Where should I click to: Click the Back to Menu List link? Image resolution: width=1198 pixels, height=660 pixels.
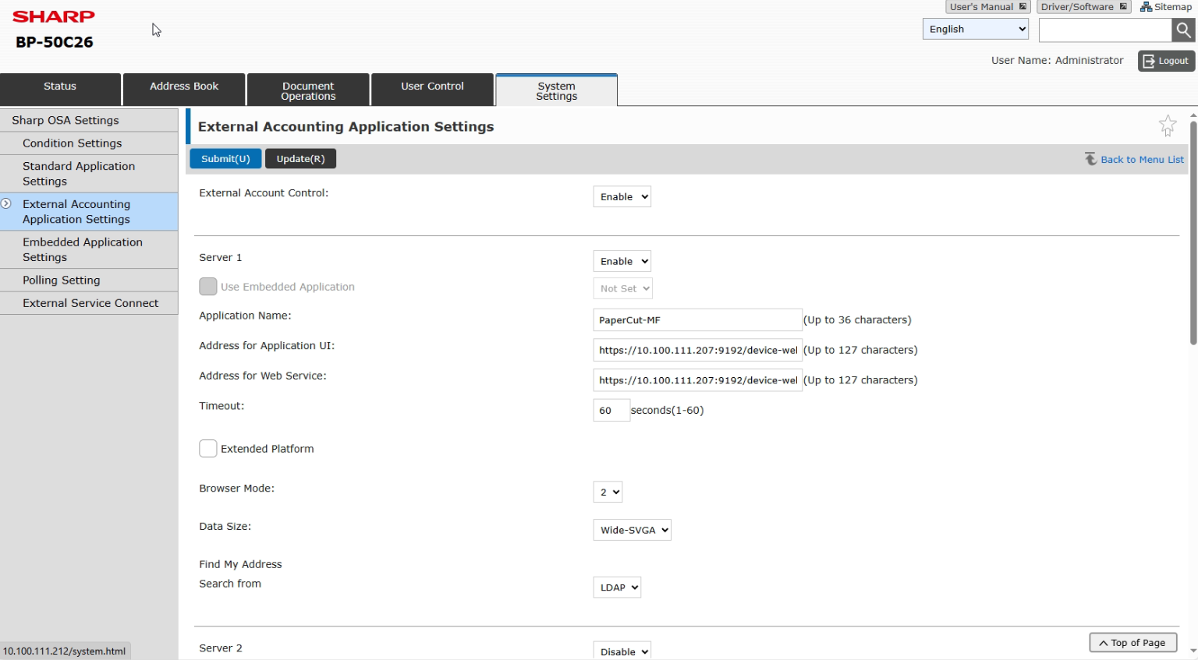click(x=1142, y=160)
